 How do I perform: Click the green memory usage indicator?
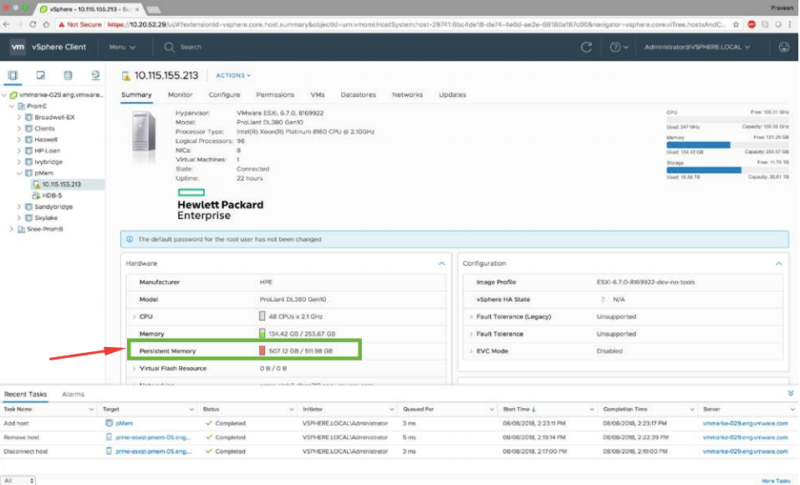coord(262,334)
